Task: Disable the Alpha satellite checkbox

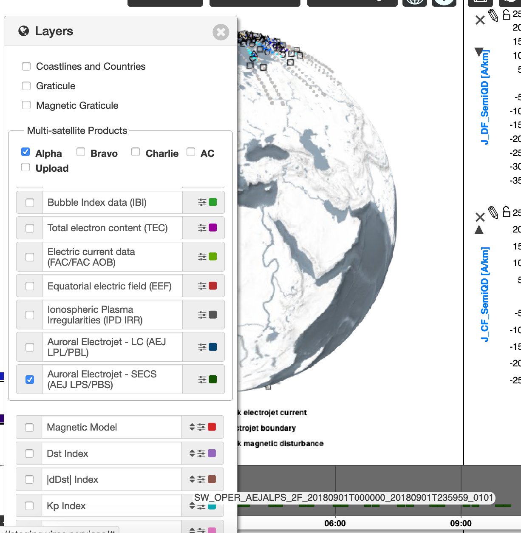Action: click(25, 152)
